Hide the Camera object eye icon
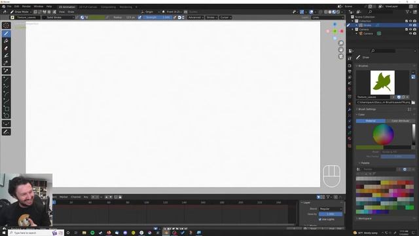This screenshot has width=419, height=236. tap(410, 33)
